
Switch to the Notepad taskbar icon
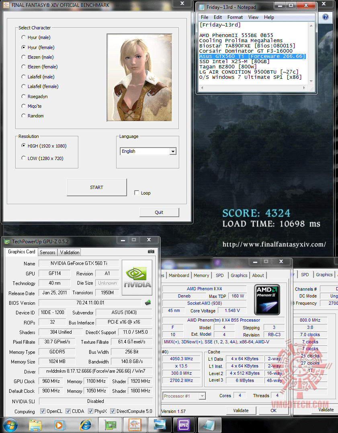coord(210,425)
